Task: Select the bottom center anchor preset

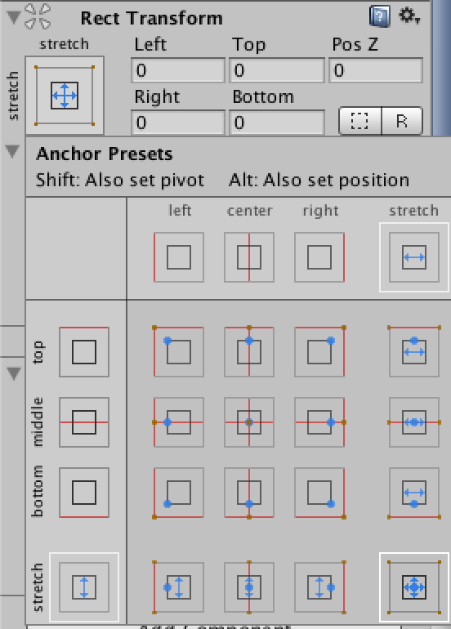Action: point(249,493)
